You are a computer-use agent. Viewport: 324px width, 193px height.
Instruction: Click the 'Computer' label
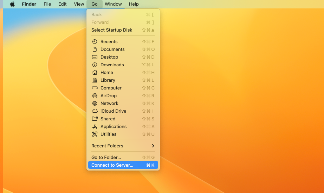click(x=111, y=88)
